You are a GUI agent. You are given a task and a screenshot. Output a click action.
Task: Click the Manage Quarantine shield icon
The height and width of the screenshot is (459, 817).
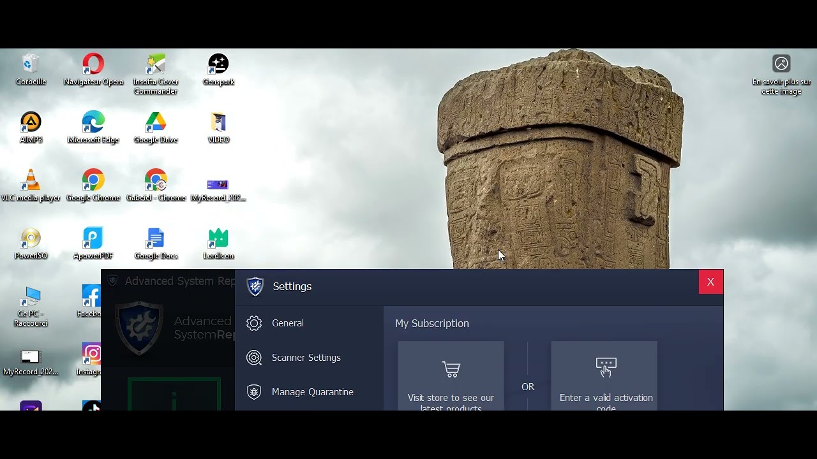[x=254, y=392]
